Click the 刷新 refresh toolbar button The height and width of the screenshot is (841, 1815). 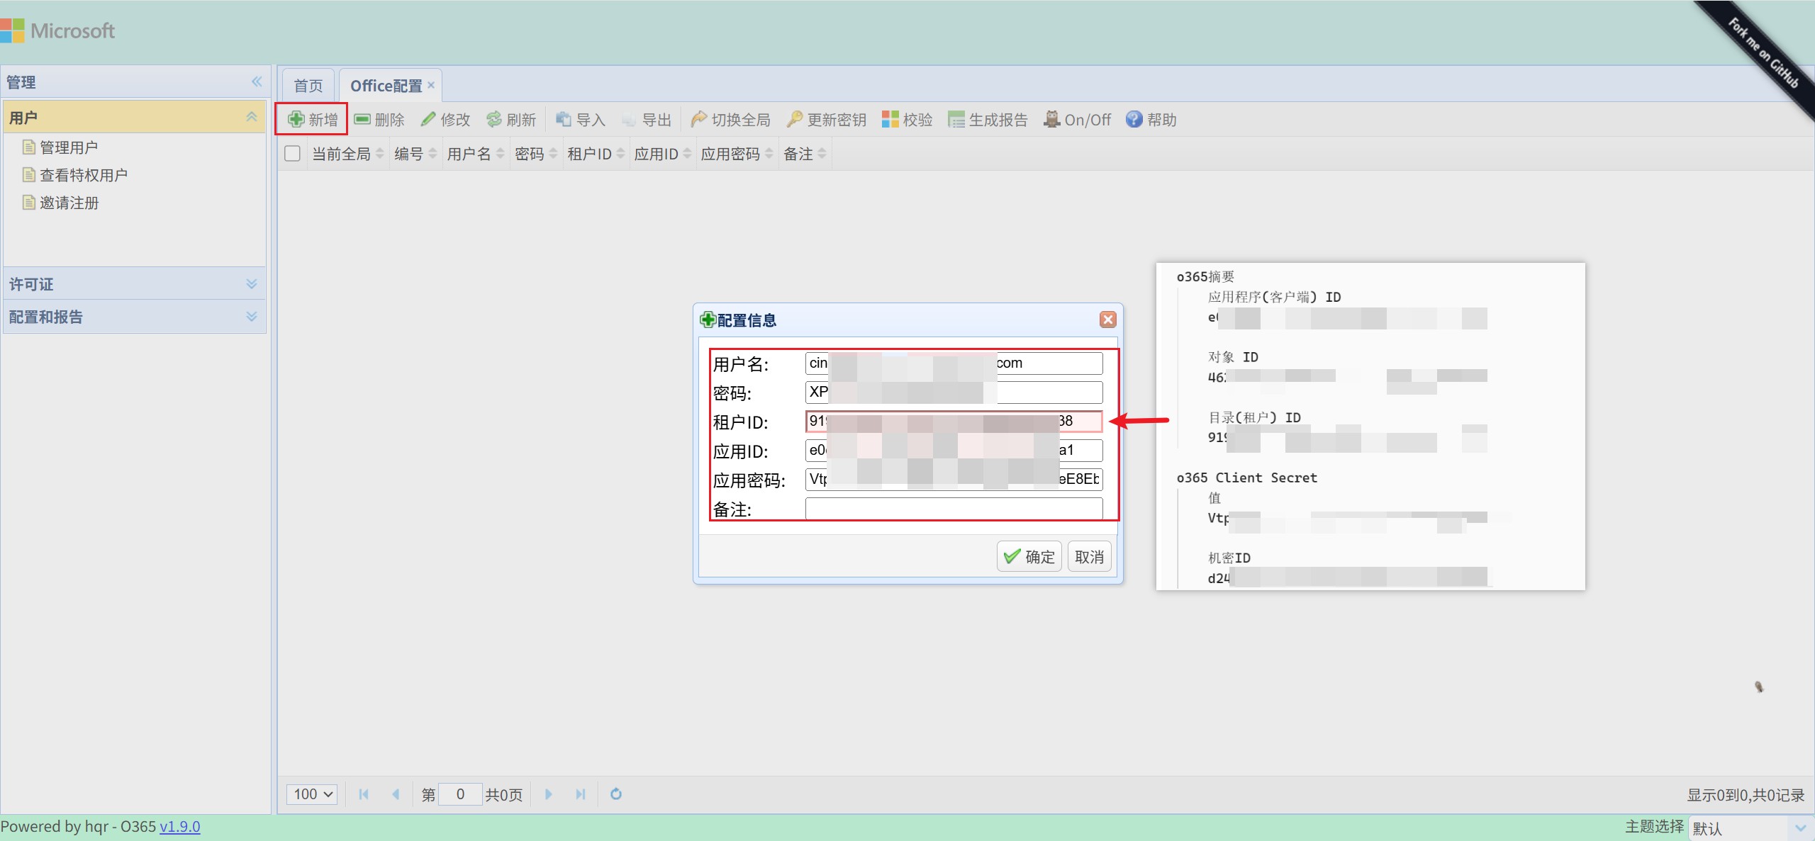click(x=511, y=120)
